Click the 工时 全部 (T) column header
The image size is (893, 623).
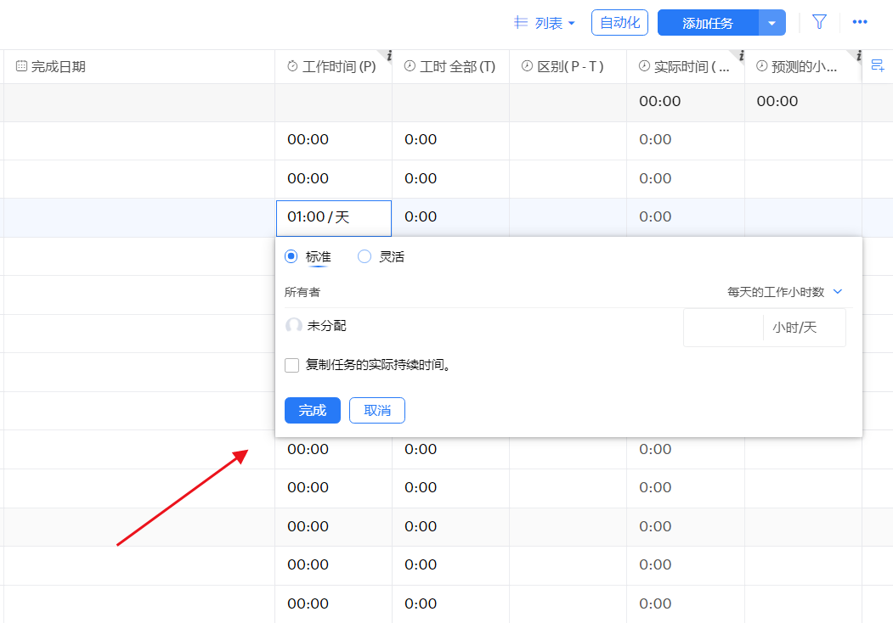[450, 66]
